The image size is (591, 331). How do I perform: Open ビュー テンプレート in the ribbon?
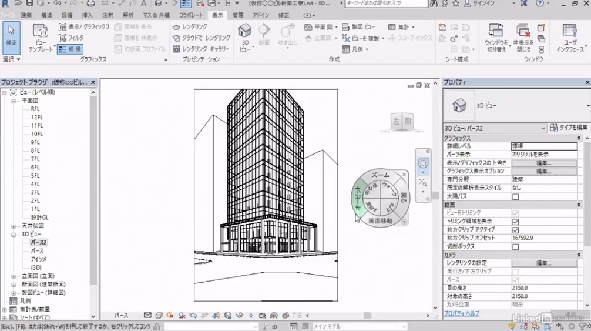point(40,35)
